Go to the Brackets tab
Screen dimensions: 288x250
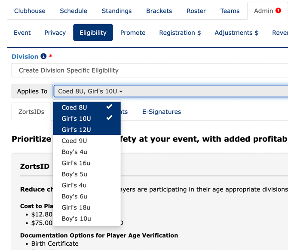pyautogui.click(x=159, y=11)
